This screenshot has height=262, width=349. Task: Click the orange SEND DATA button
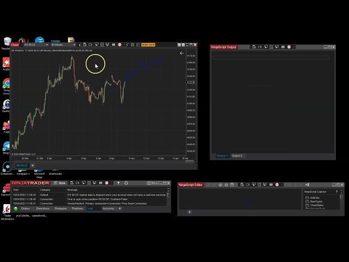[x=148, y=45]
